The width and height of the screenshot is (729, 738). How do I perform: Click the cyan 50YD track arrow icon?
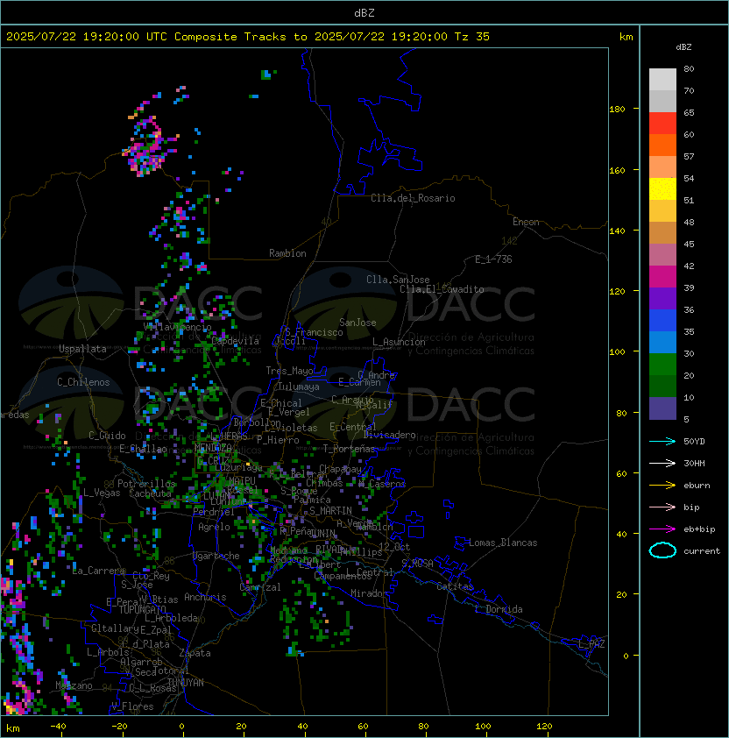click(662, 442)
